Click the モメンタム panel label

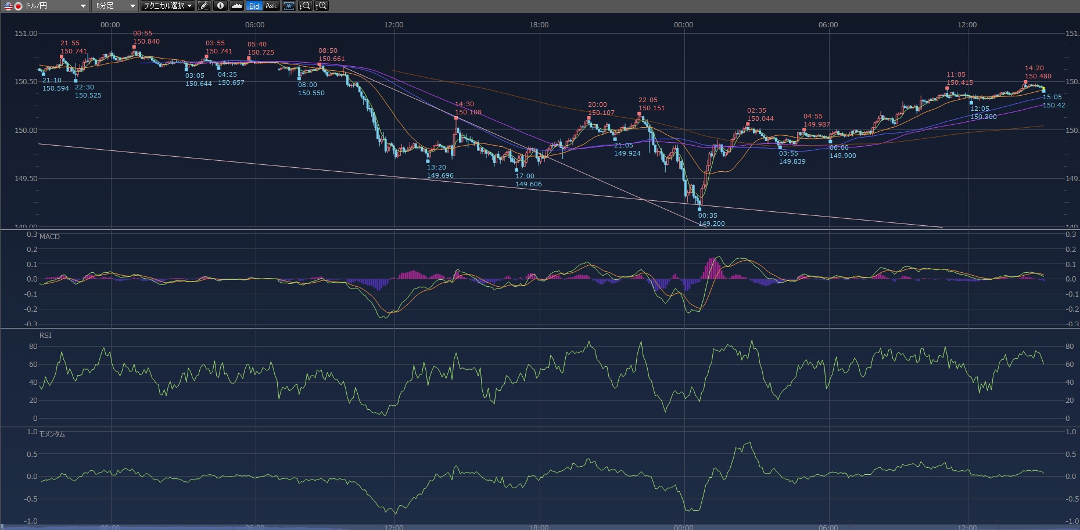pyautogui.click(x=52, y=434)
